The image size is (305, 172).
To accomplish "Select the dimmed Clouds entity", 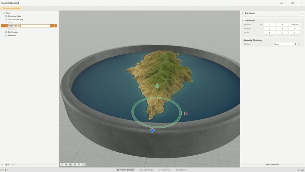I will coord(29,29).
